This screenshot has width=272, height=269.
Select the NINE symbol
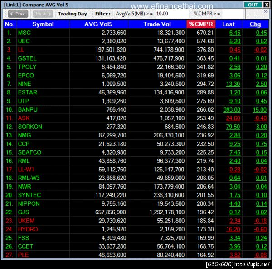24,84
